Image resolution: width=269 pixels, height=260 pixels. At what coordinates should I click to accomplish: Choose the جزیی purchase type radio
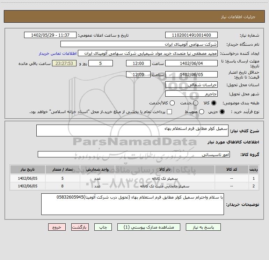click(222, 112)
